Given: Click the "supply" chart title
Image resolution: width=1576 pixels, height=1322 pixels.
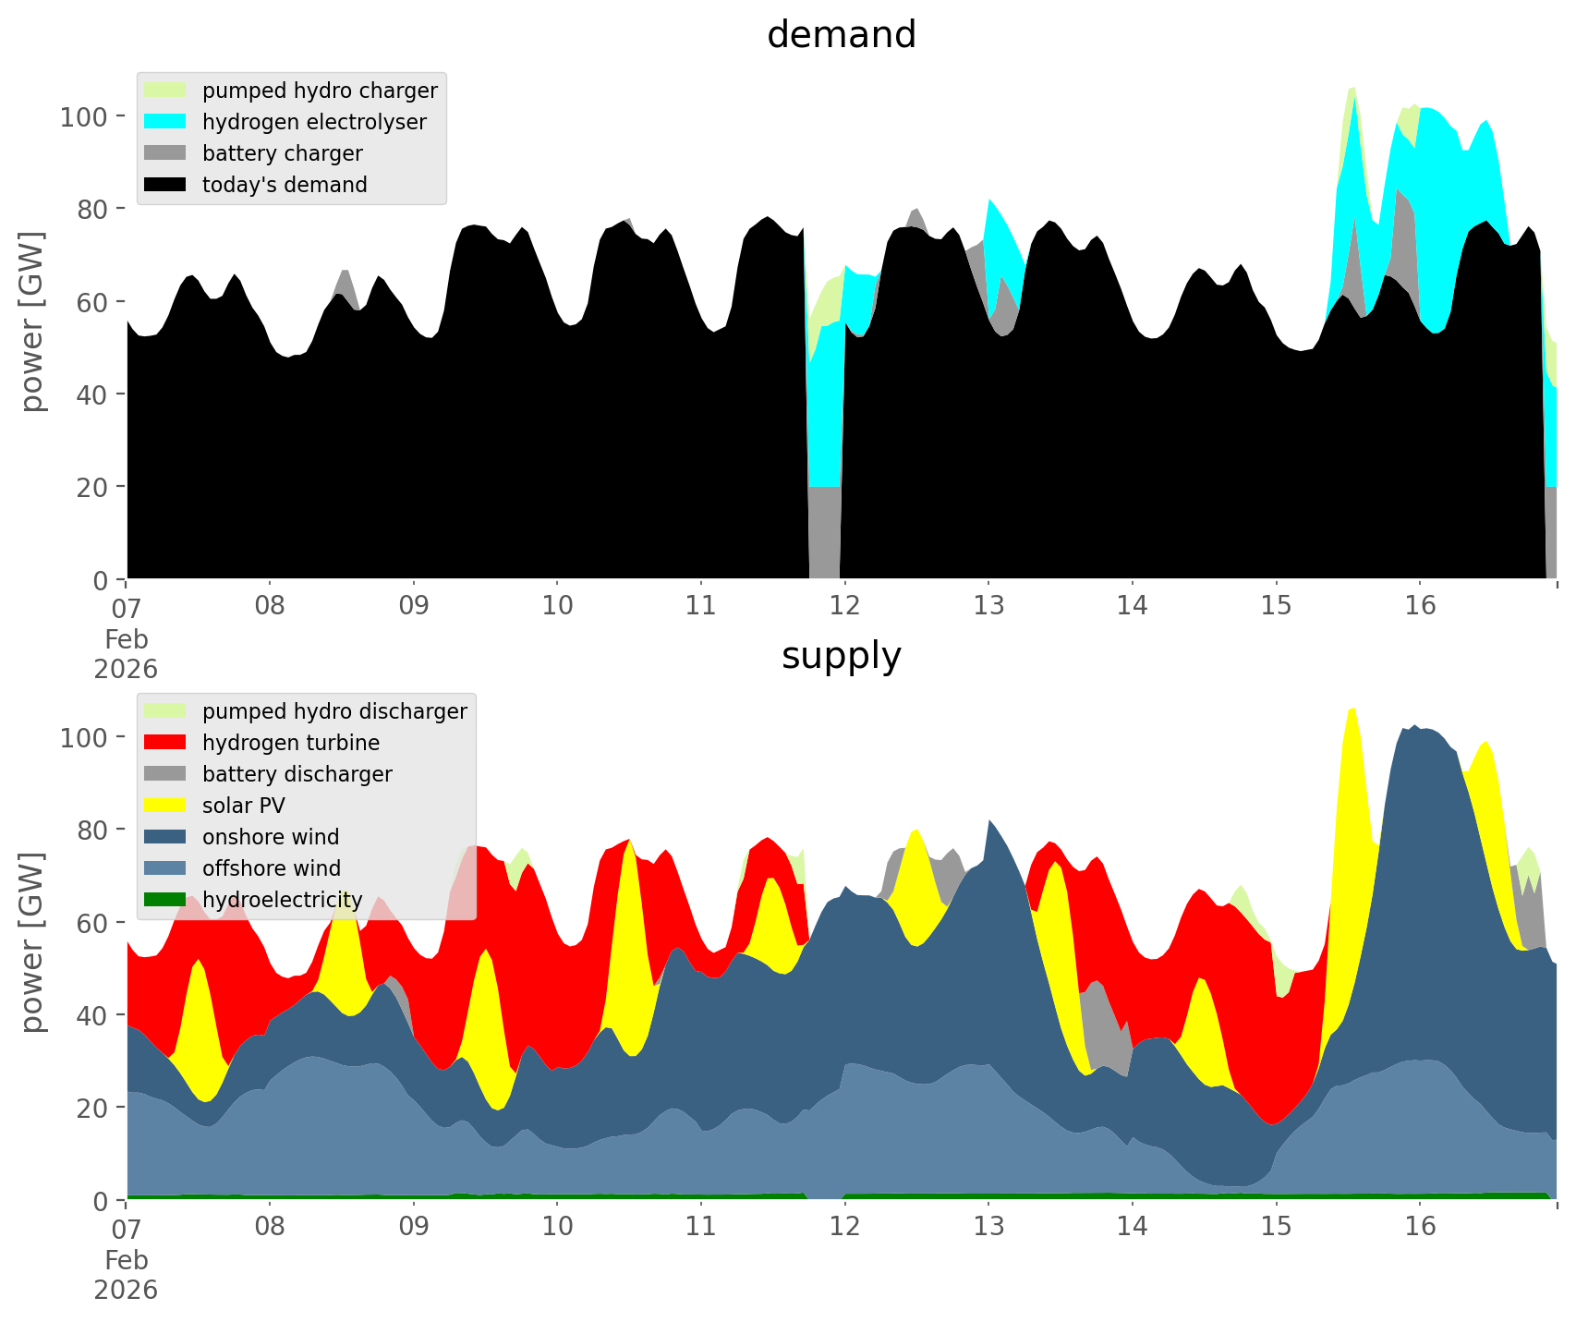Looking at the screenshot, I should point(841,656).
